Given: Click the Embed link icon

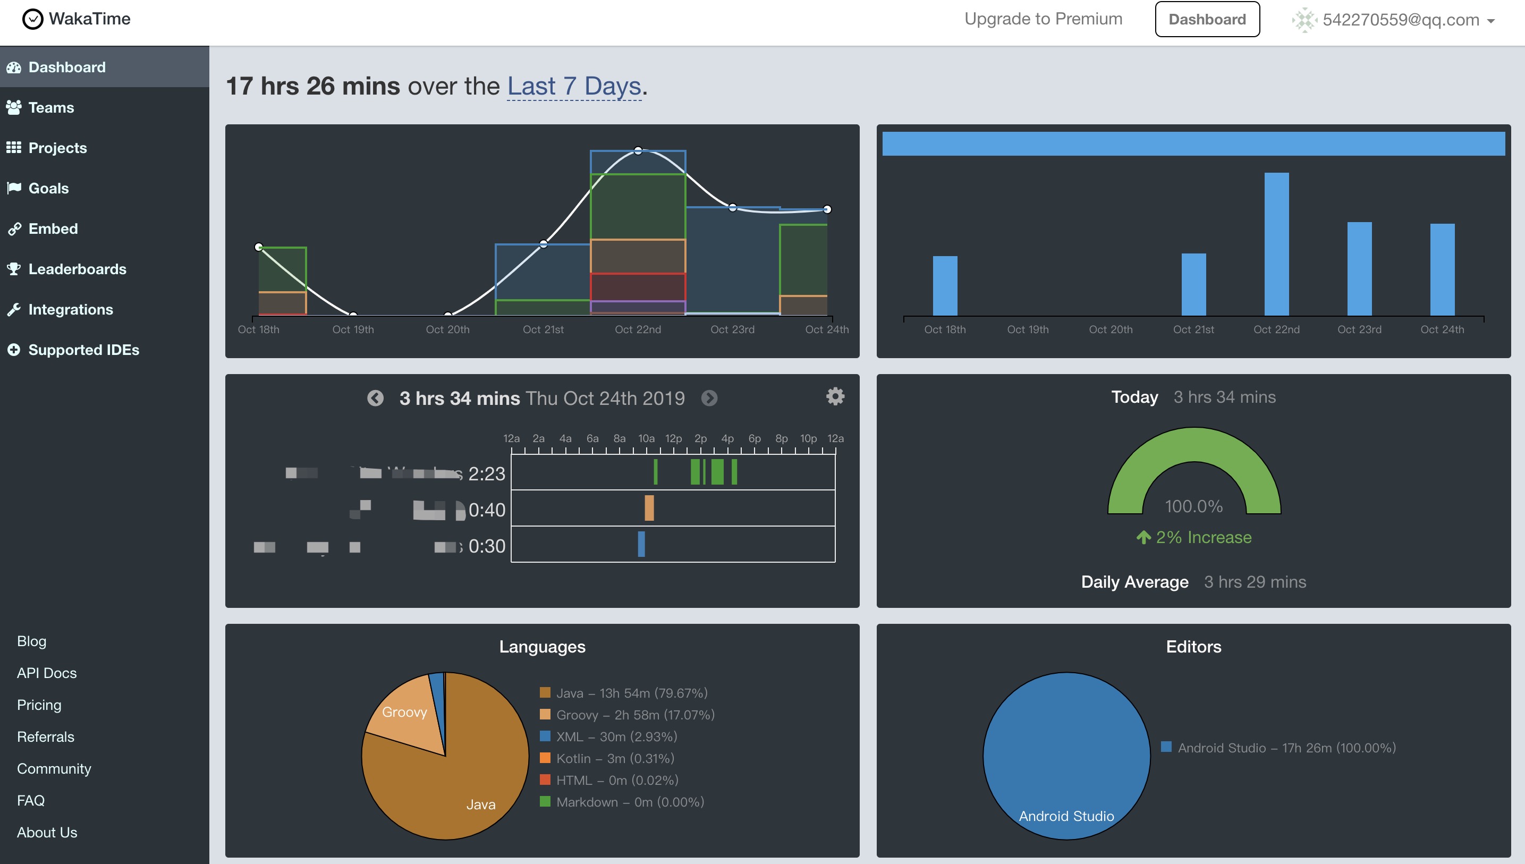Looking at the screenshot, I should tap(14, 229).
